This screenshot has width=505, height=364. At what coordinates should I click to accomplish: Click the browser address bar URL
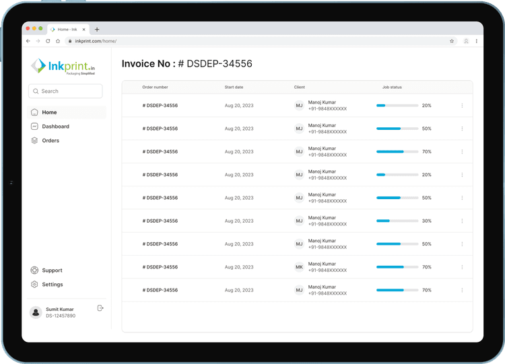pos(95,41)
